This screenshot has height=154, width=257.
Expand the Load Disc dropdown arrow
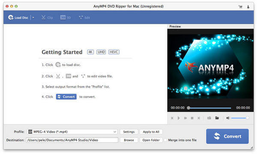click(x=33, y=18)
